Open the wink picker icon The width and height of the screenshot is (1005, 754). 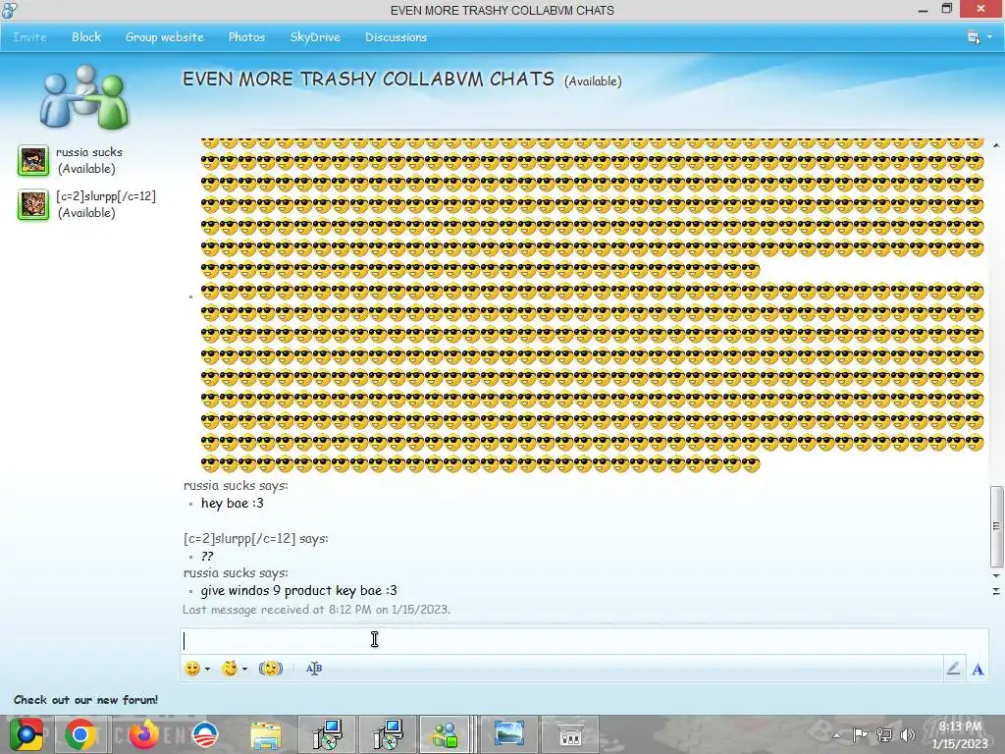(230, 669)
